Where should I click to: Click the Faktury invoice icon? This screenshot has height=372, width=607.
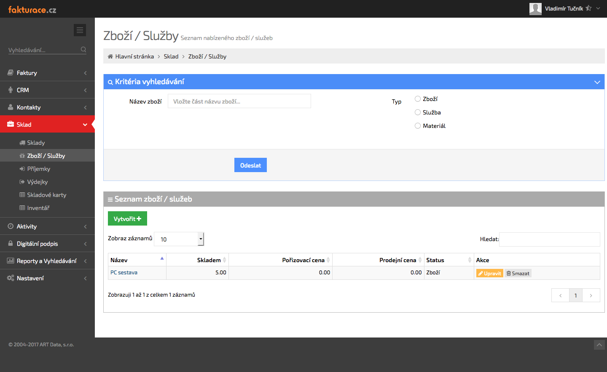coord(11,73)
